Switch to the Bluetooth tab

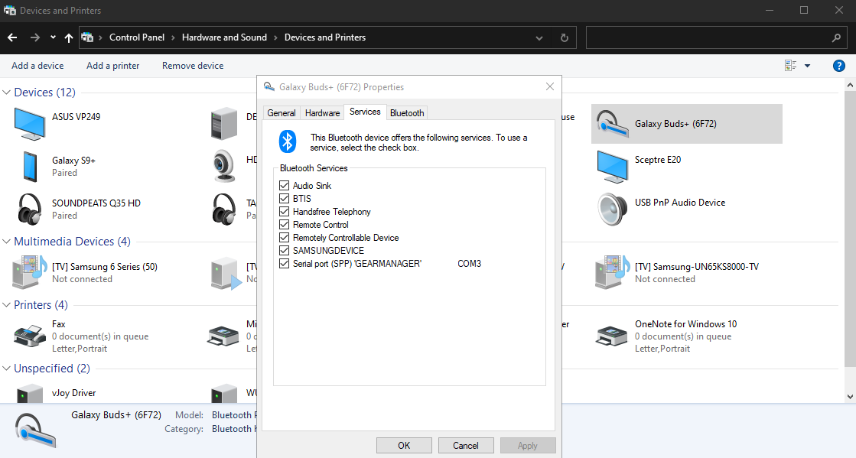407,113
